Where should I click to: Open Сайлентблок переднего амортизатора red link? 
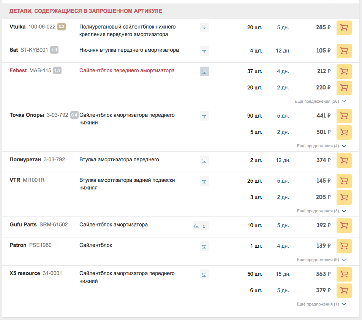coord(127,70)
